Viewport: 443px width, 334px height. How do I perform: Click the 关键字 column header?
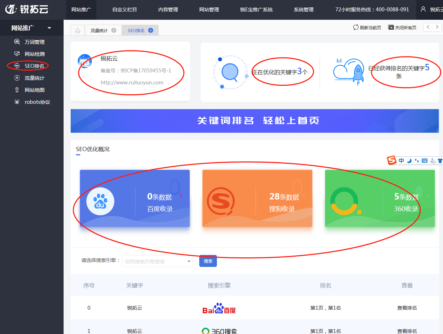coord(135,285)
